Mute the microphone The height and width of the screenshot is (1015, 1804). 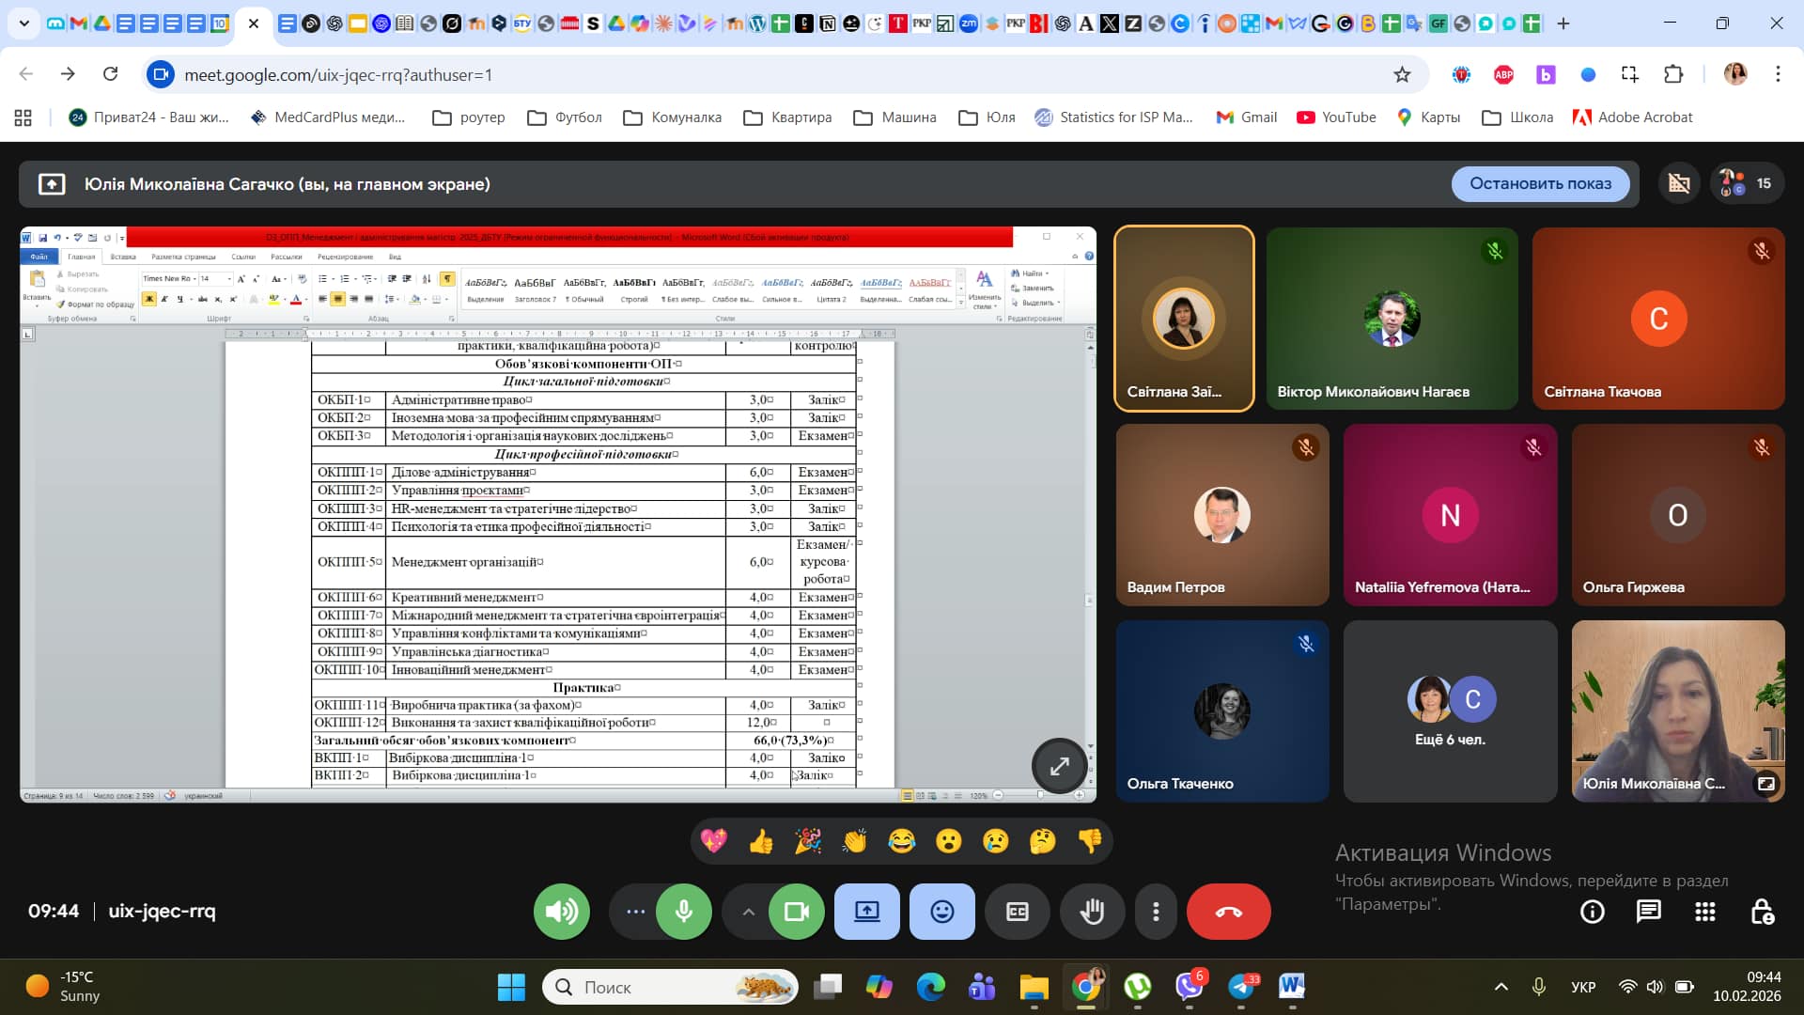683,912
